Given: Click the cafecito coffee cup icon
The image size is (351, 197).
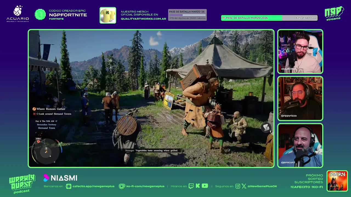Looking at the screenshot, I should (69, 186).
